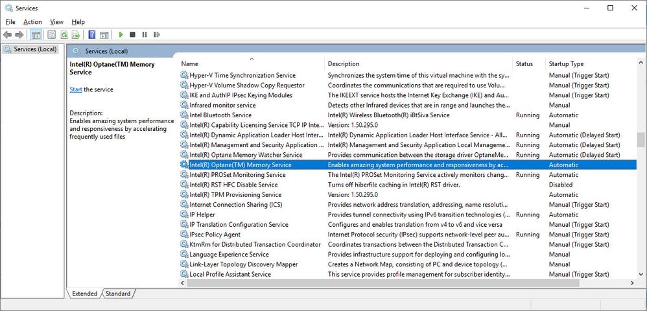Viewport: 647px width, 311px height.
Task: Select IKE and AuthIP IPsec Keying Modules row name
Action: pyautogui.click(x=241, y=95)
